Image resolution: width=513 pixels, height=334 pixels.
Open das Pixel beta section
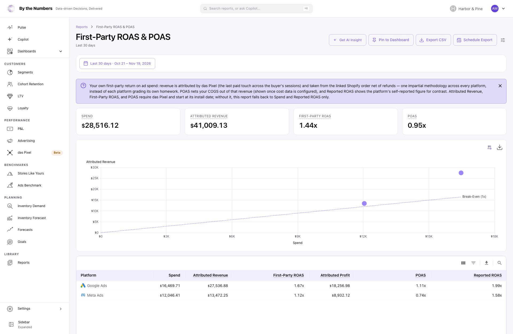tap(34, 153)
